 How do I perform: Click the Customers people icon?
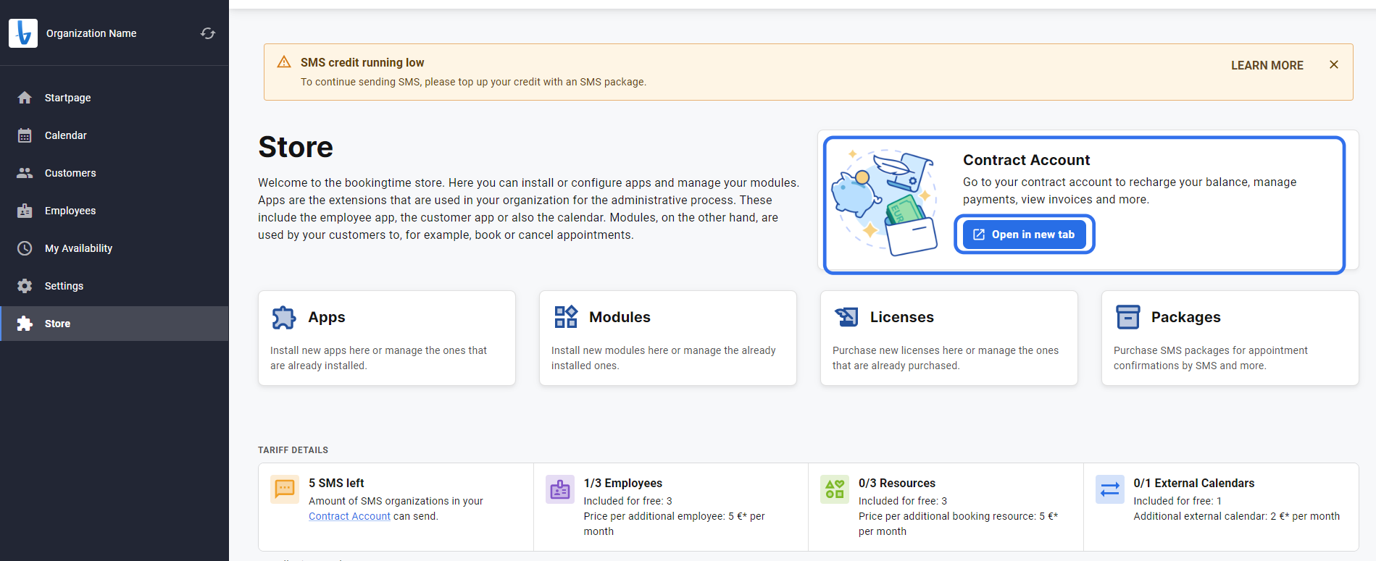(25, 173)
